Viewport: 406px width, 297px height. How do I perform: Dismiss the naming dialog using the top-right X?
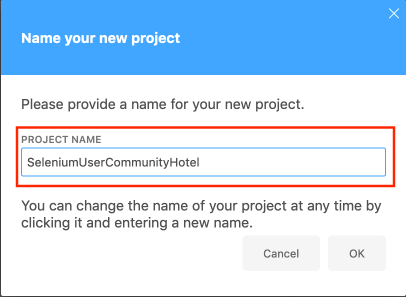pos(394,13)
